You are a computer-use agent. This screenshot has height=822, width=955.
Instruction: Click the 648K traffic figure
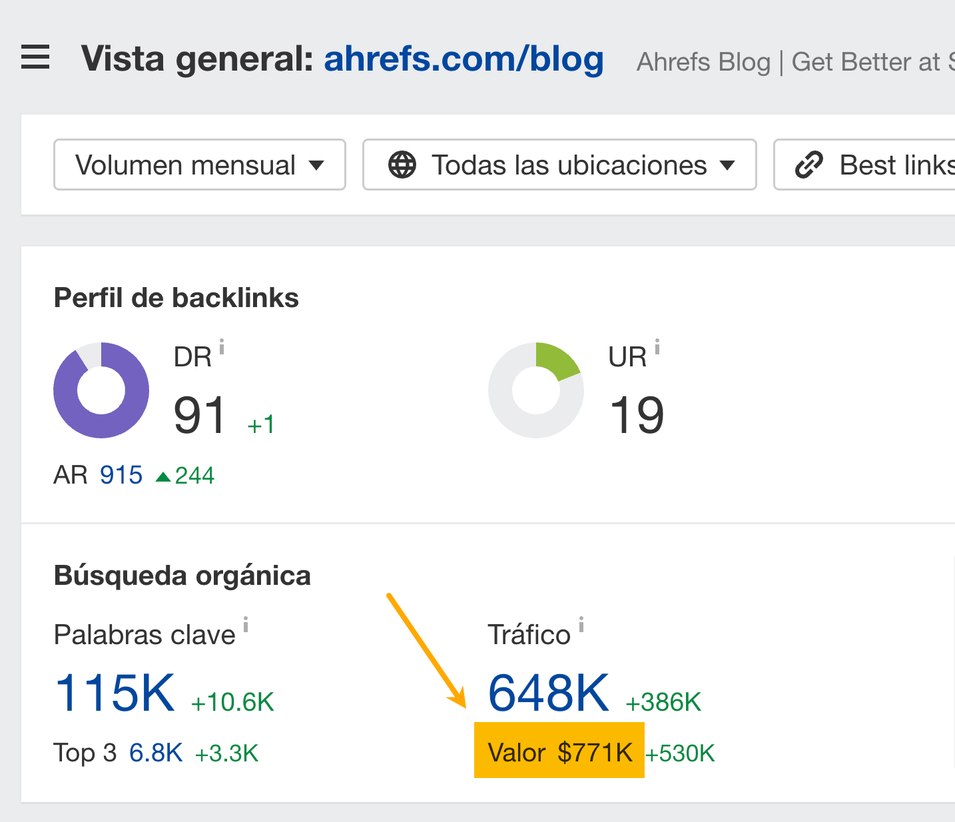point(547,693)
